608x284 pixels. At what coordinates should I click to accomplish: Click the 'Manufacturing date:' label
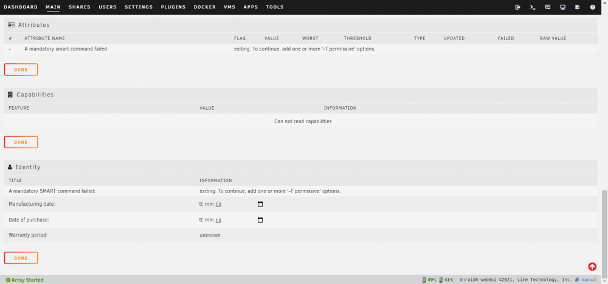(32, 205)
